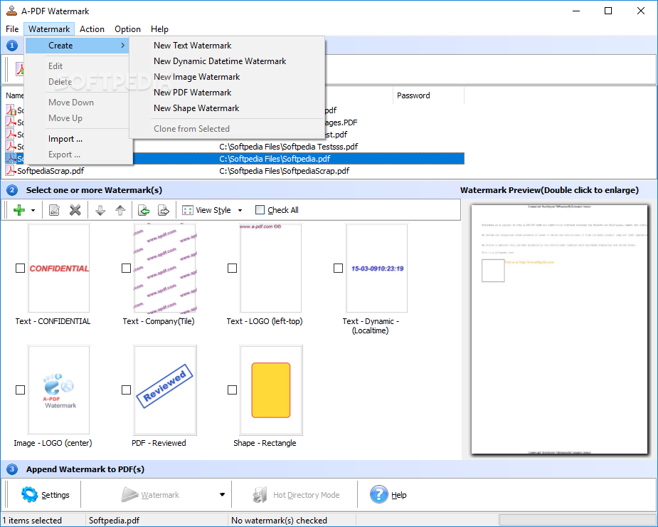Expand the View Style dropdown arrow
Image resolution: width=658 pixels, height=527 pixels.
click(x=240, y=210)
